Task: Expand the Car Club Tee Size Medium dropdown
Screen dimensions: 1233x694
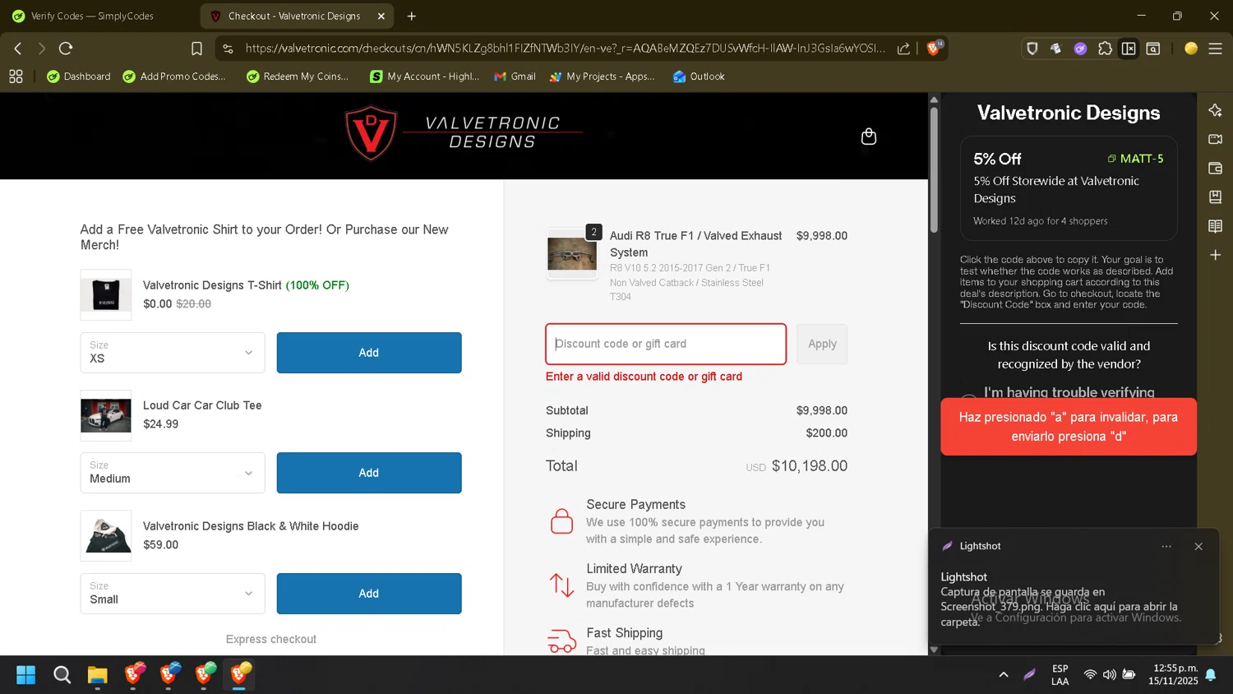Action: 173,473
